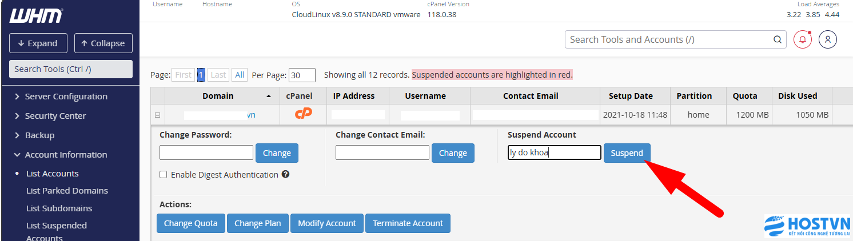Sort by Domain column arrow
The height and width of the screenshot is (241, 853).
pyautogui.click(x=269, y=96)
